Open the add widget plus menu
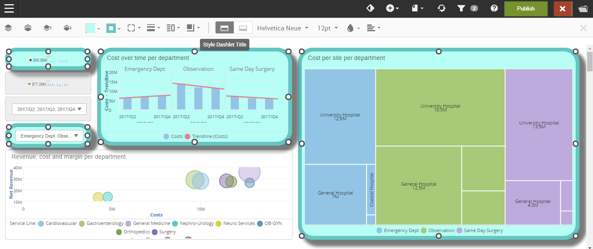 click(x=392, y=8)
